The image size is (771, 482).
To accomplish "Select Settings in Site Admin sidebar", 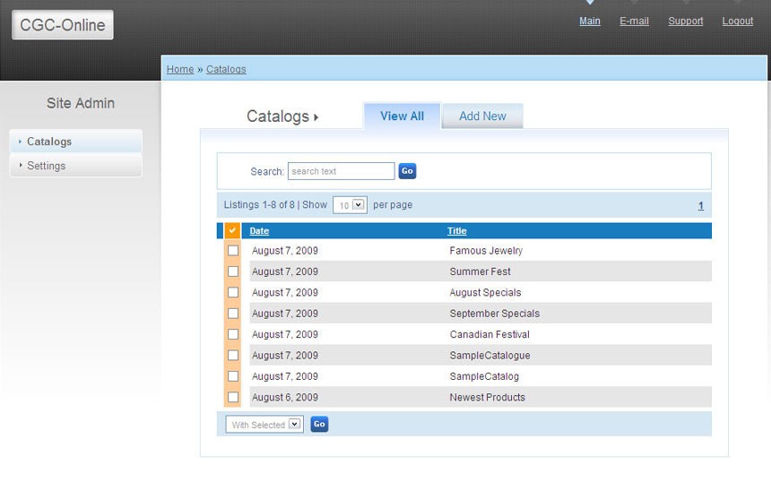I will 75,166.
